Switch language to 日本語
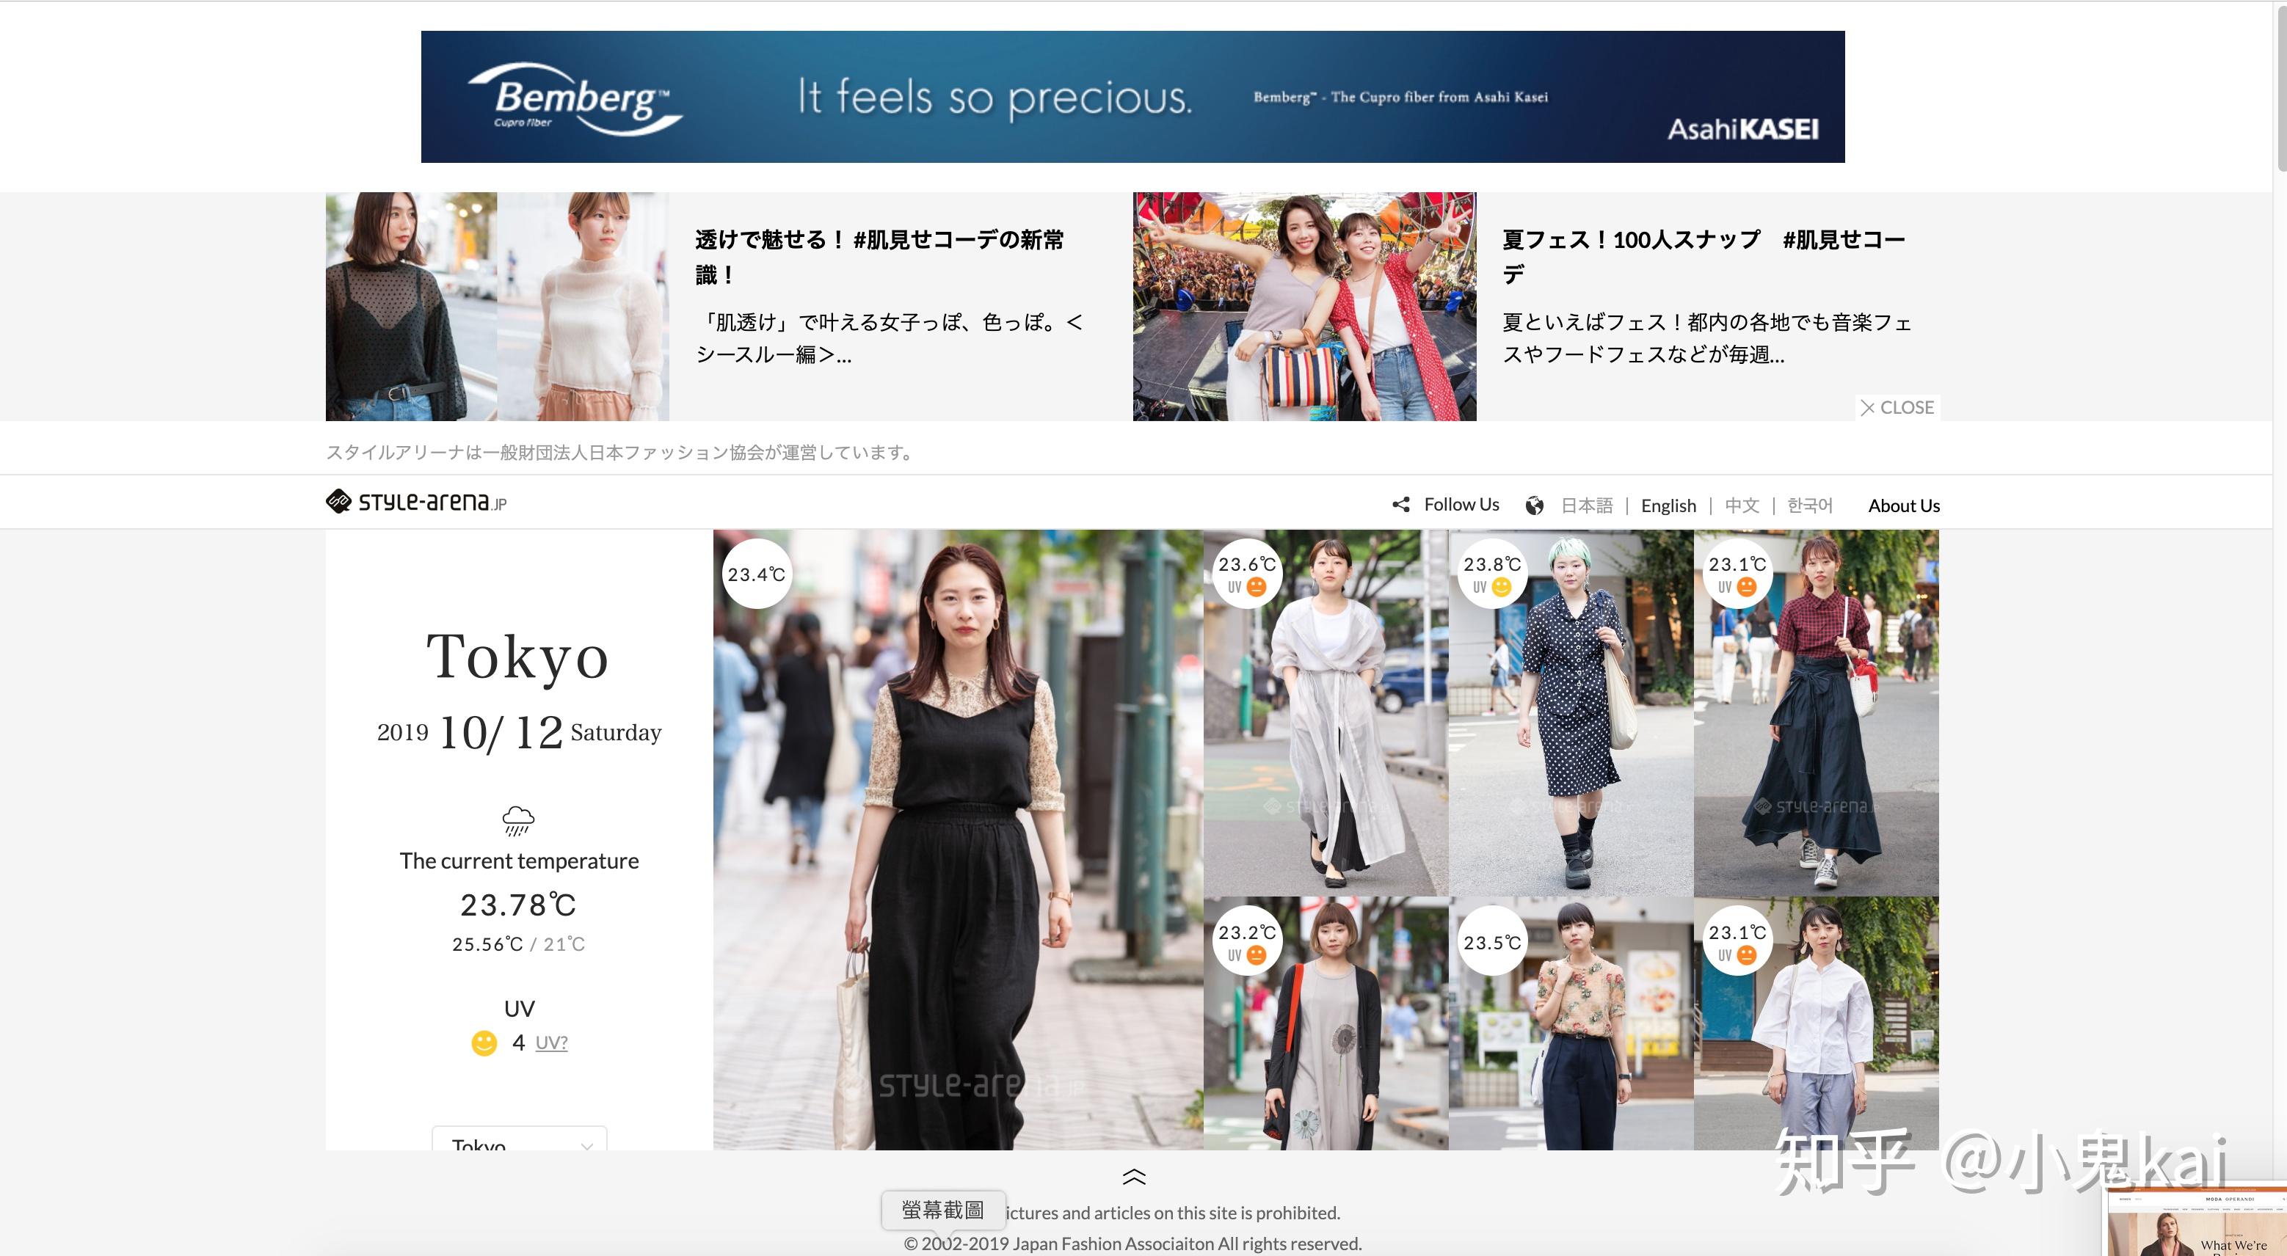The image size is (2287, 1256). pos(1587,505)
